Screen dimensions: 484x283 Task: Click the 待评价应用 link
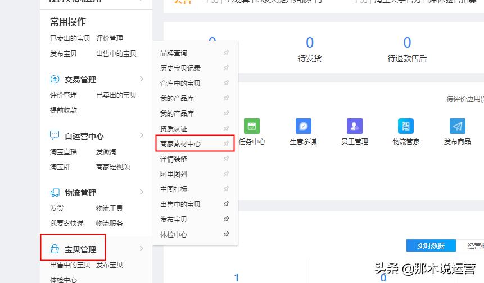click(x=465, y=99)
